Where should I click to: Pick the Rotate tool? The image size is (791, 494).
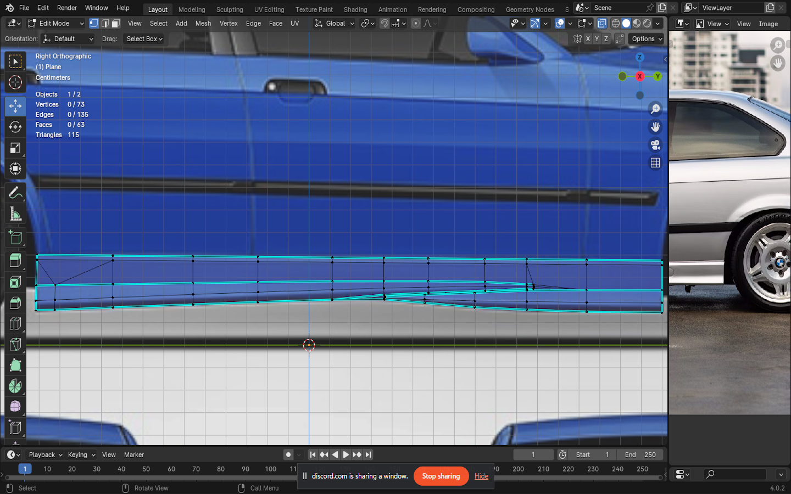coord(15,127)
